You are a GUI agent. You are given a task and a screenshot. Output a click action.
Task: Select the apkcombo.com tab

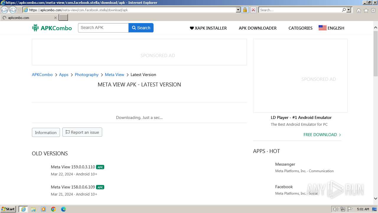pyautogui.click(x=29, y=17)
